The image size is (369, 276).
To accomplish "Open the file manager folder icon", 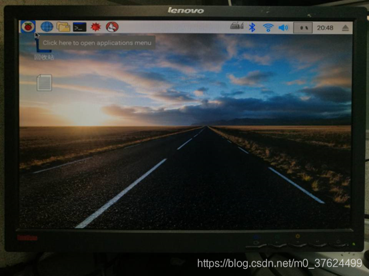I will [63, 27].
